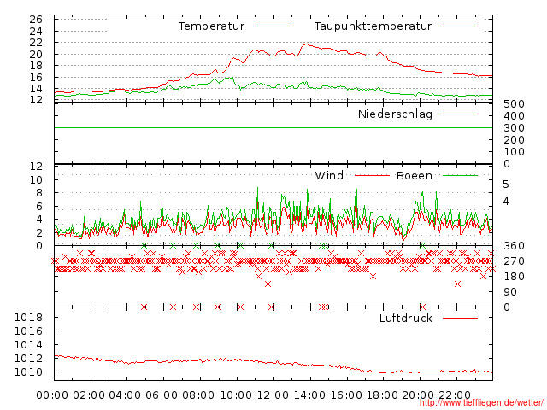Click the 360 wind direction axis value
This screenshot has height=410, width=547.
514,246
